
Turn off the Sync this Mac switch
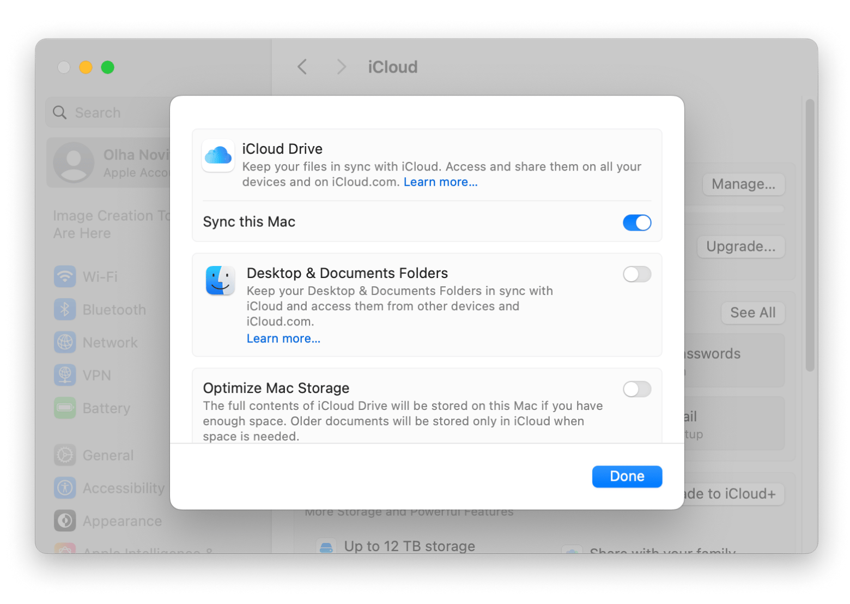(x=636, y=222)
